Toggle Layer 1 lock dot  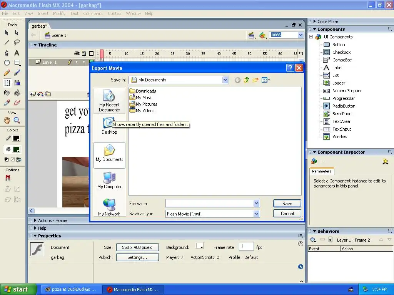[83, 62]
